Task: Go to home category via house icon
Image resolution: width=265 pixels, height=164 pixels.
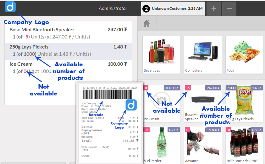Action: click(x=147, y=23)
